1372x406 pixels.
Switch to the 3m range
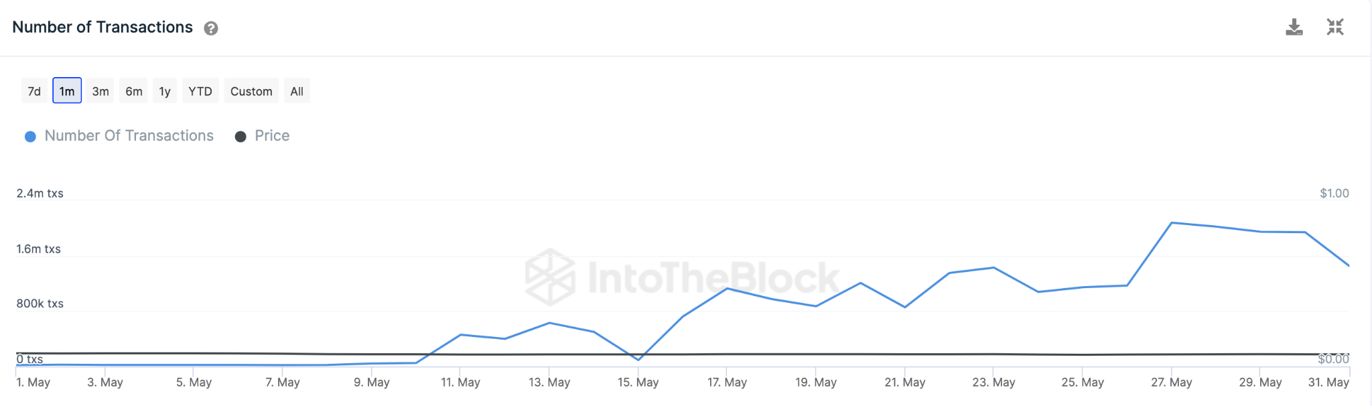[100, 91]
